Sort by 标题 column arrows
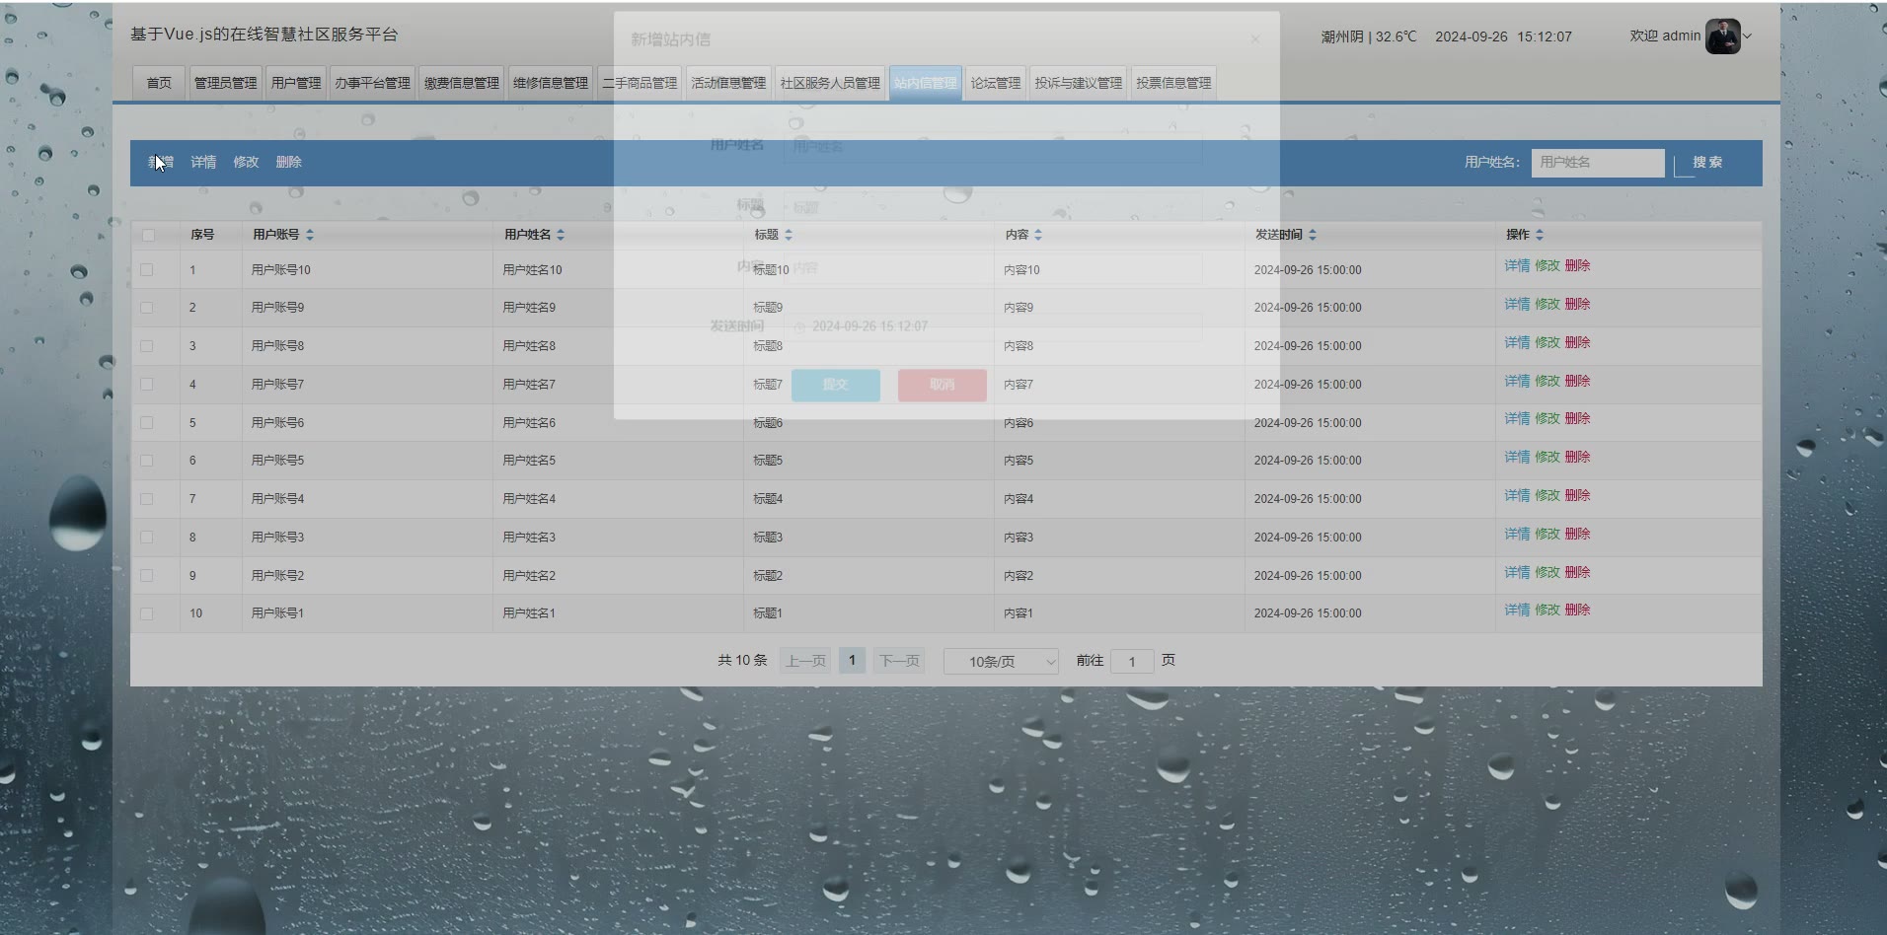This screenshot has height=935, width=1887. (x=789, y=235)
